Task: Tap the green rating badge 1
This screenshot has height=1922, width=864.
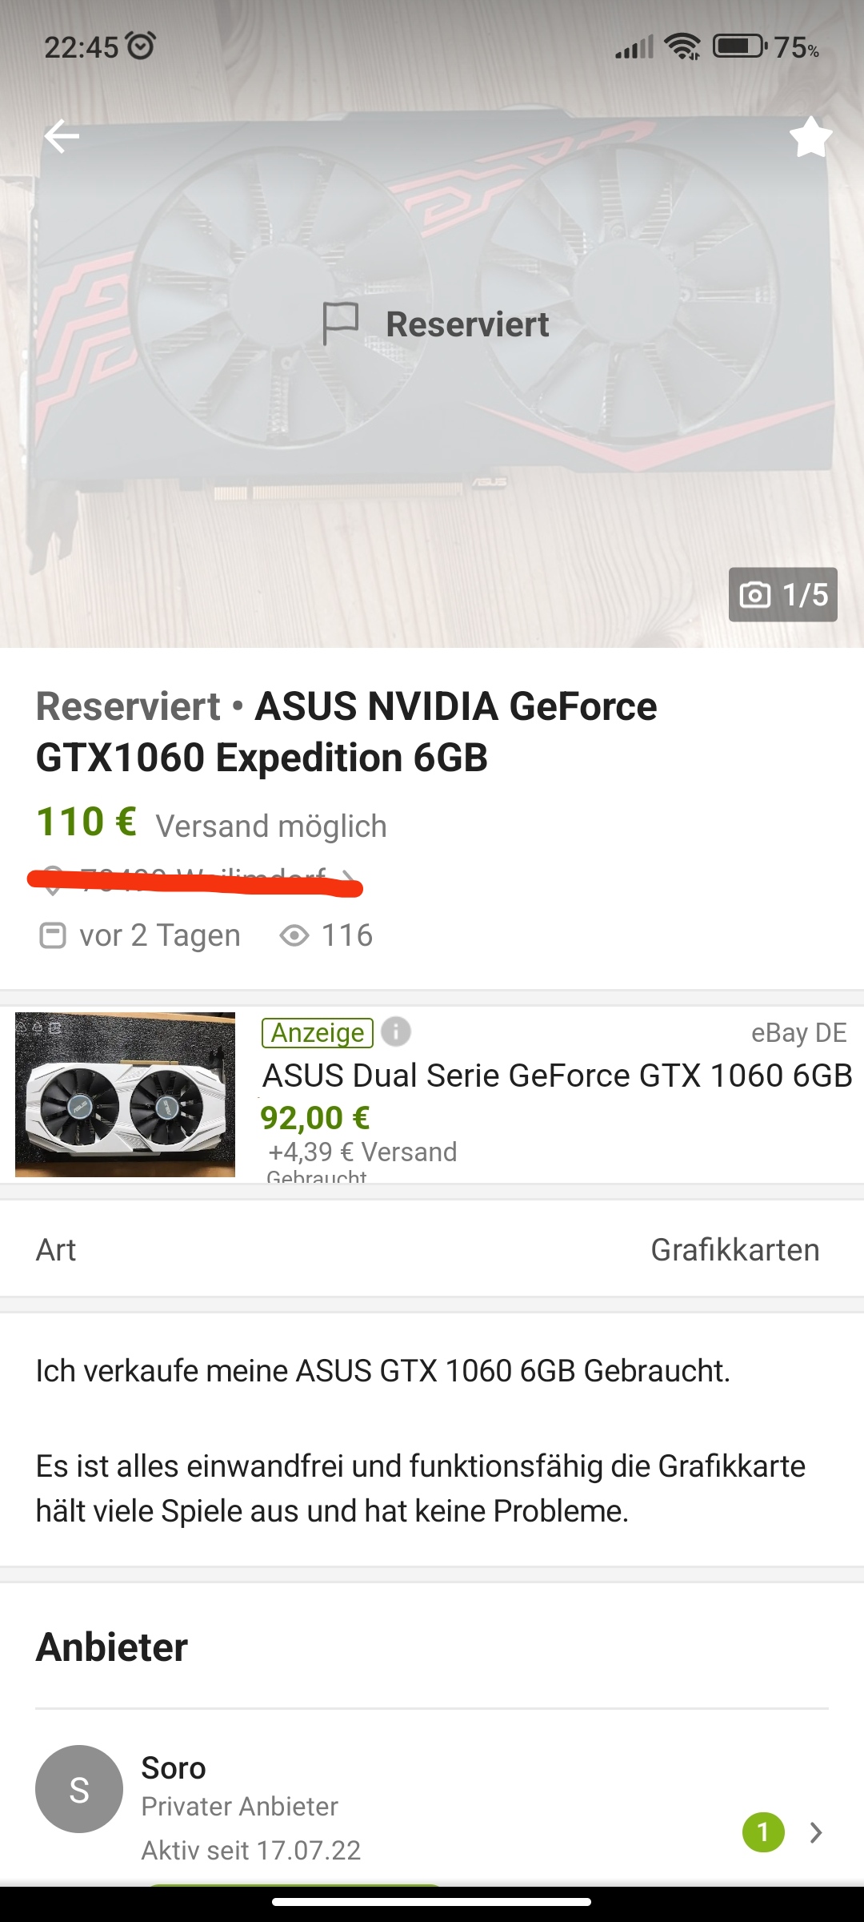Action: (x=763, y=1832)
